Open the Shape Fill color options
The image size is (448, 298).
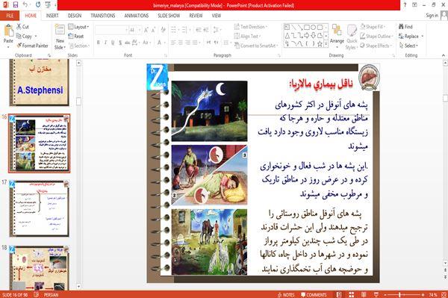click(373, 27)
